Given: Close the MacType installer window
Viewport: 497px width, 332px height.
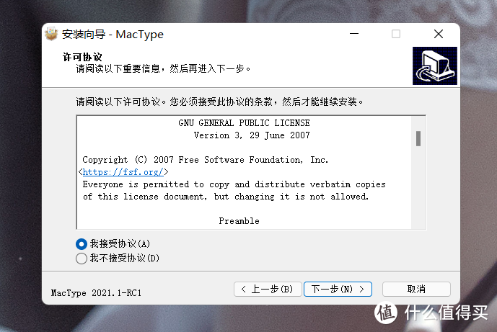Looking at the screenshot, I should [439, 34].
